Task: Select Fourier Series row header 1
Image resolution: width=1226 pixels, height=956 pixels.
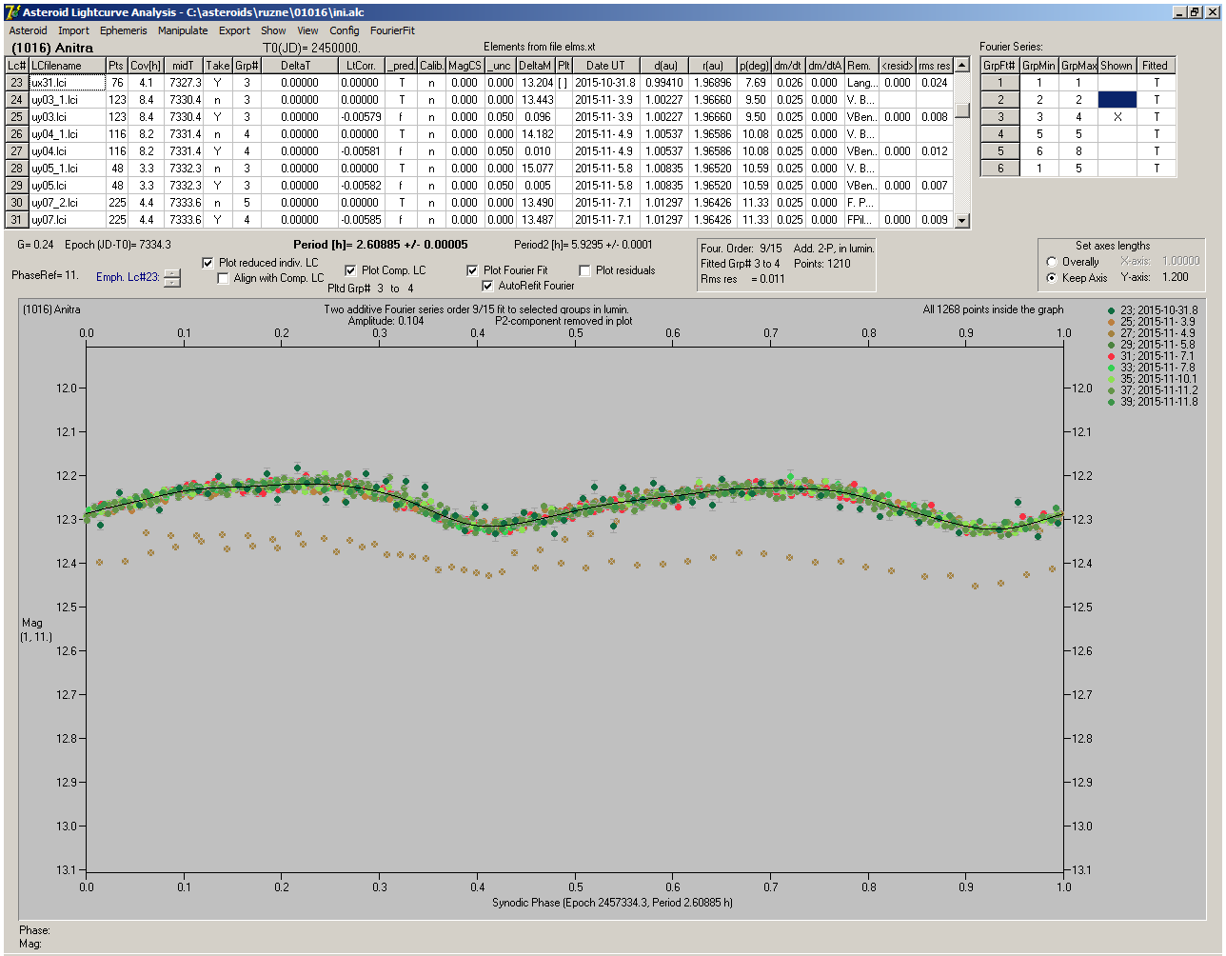Action: (1000, 83)
